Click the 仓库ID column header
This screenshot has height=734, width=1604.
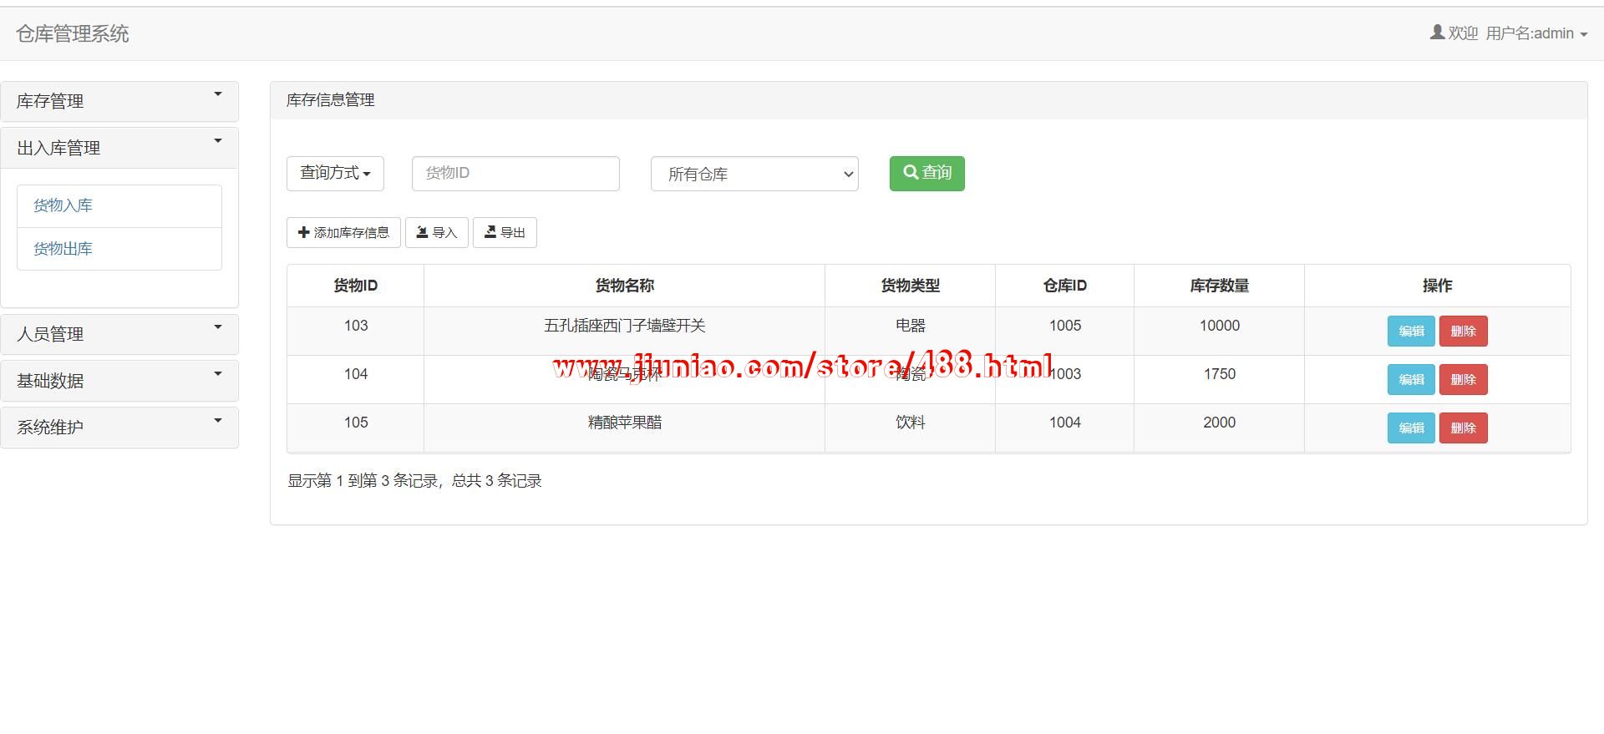(x=1065, y=286)
